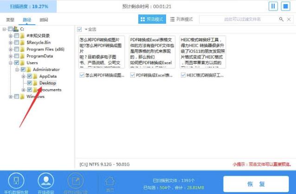Viewport: 296px width, 194px height.
Task: Uncheck file HEIC格式转换好工 checkbox
Action: [183, 75]
